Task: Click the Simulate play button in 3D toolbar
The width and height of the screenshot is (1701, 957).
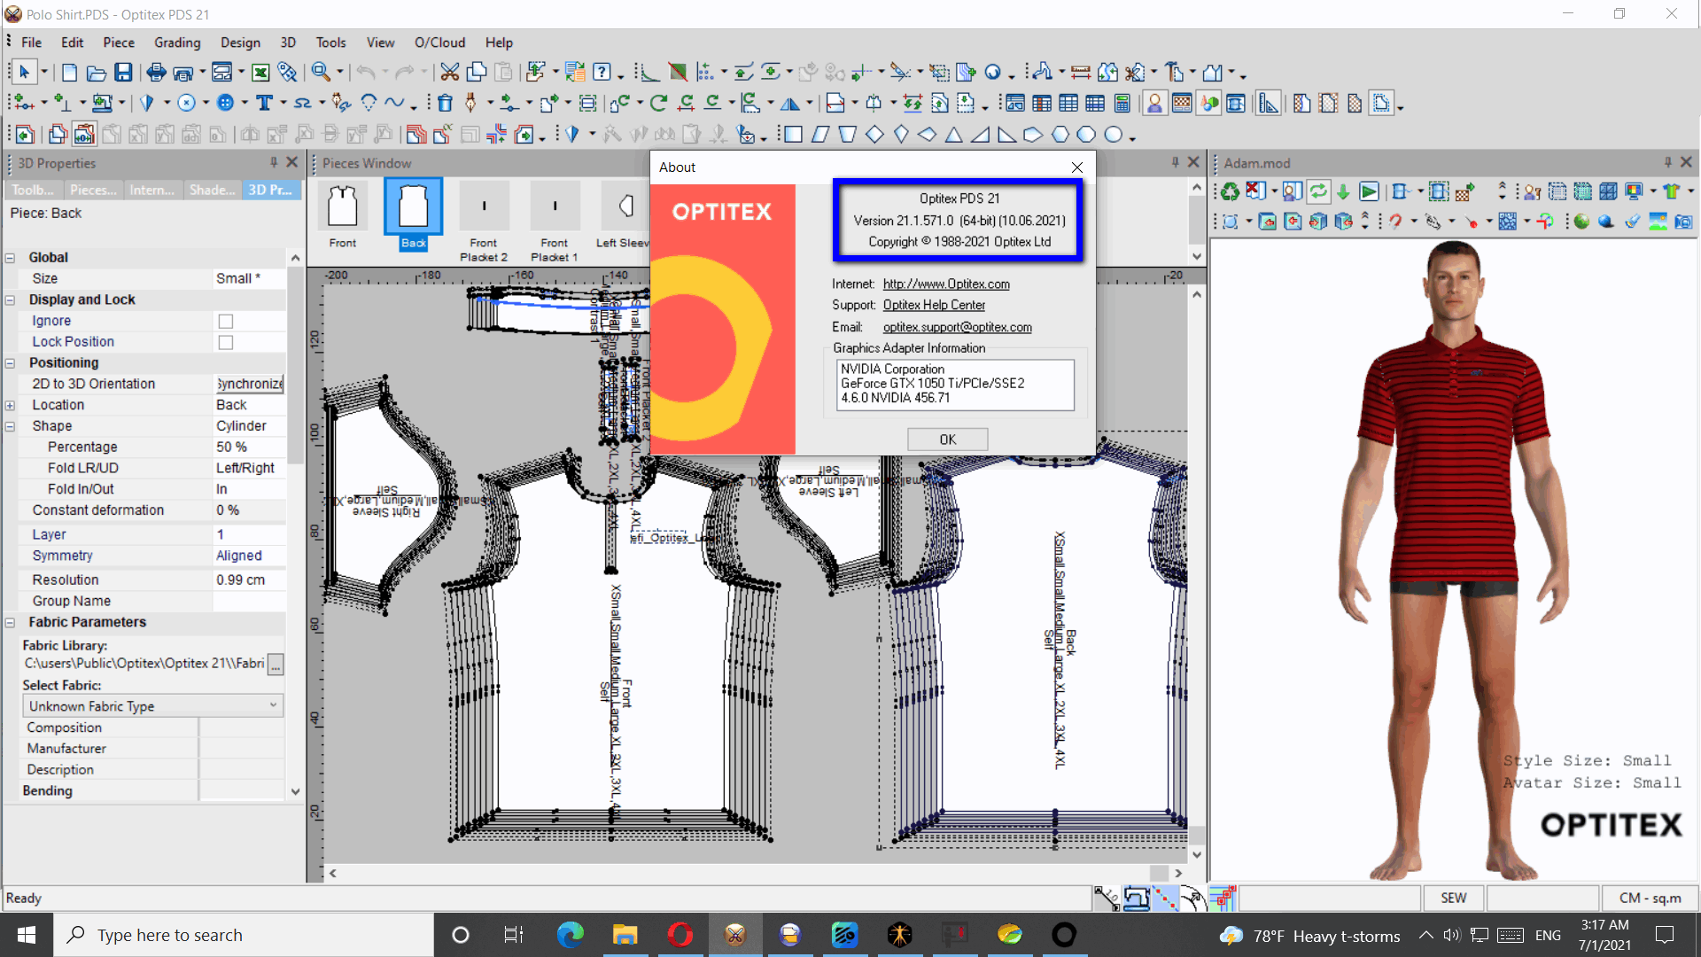Action: point(1369,191)
